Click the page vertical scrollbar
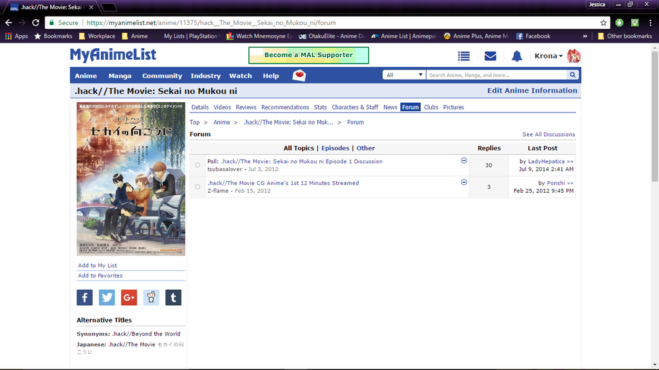659x370 pixels. (x=654, y=116)
